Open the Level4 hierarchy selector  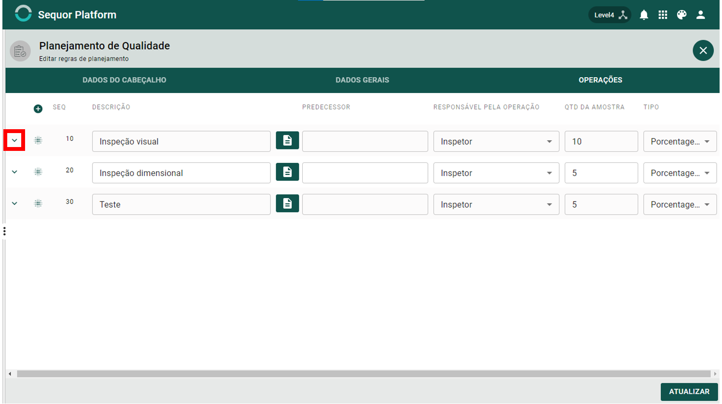[610, 15]
